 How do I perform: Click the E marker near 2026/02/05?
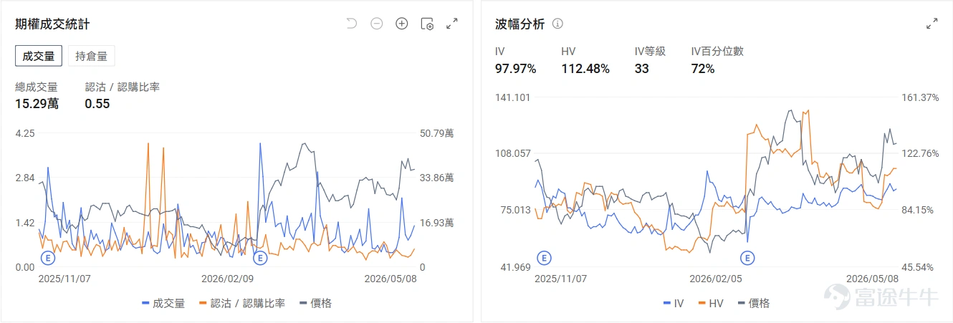748,257
